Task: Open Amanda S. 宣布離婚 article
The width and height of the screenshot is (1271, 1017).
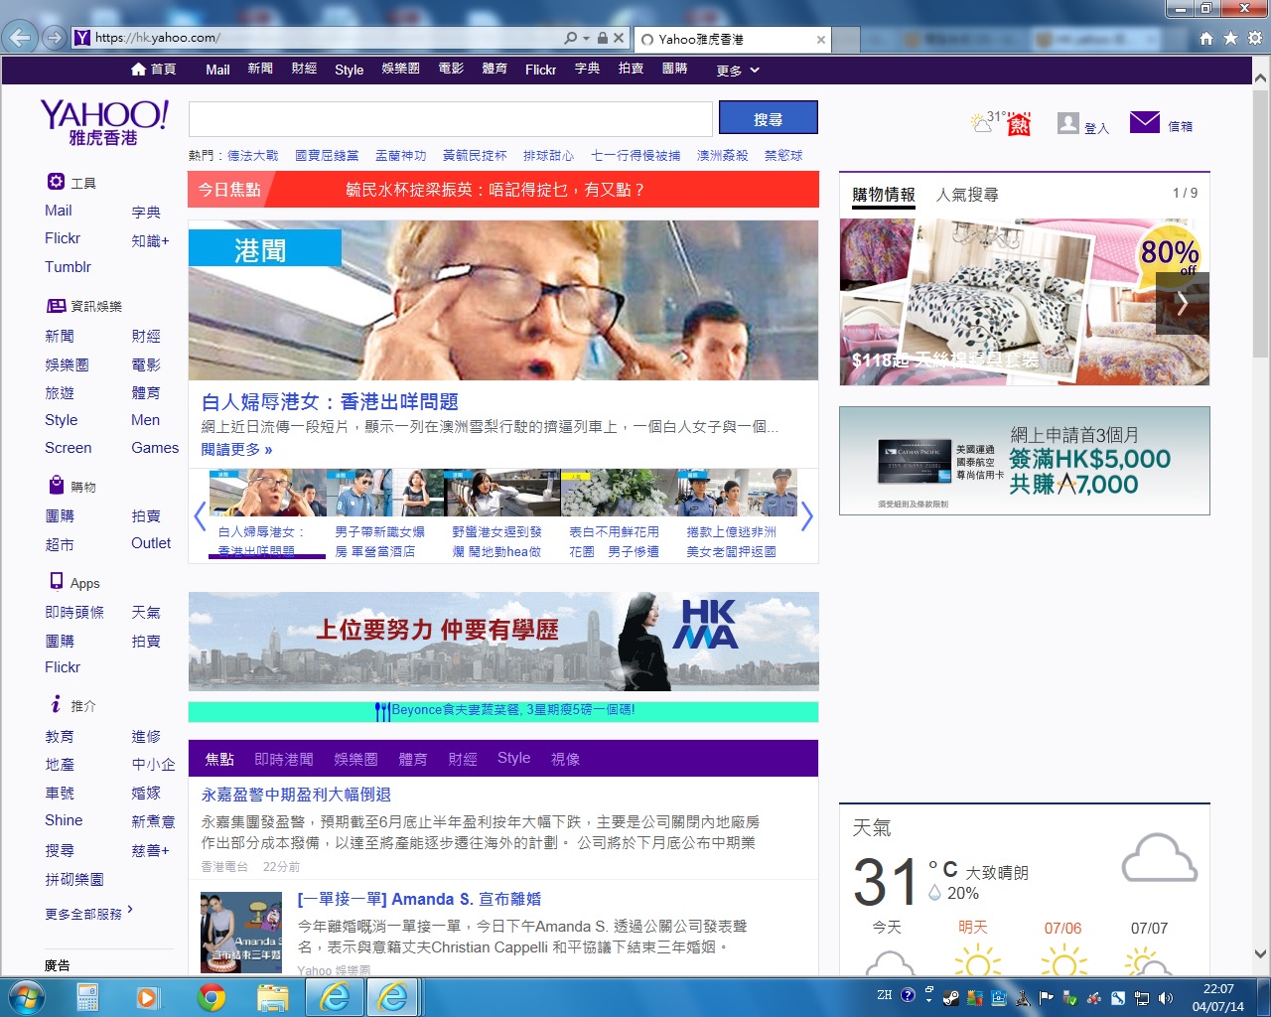Action: point(419,899)
